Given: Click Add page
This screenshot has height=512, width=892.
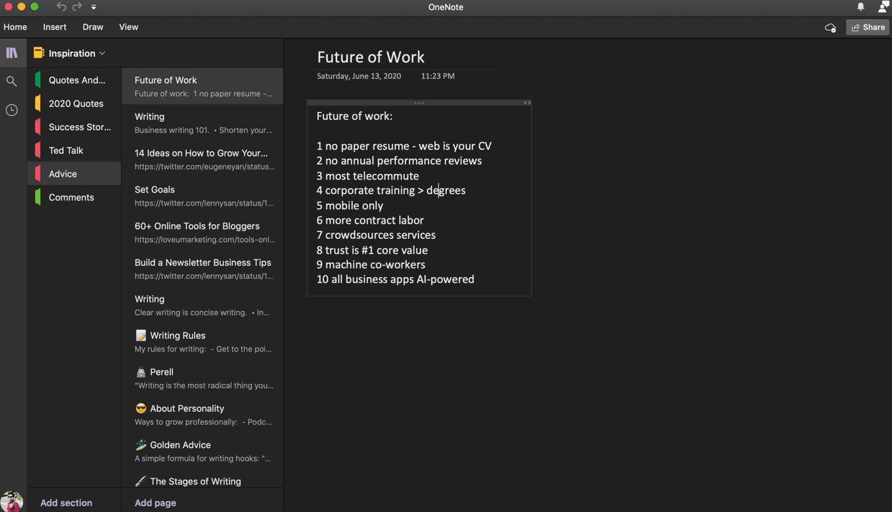Looking at the screenshot, I should tap(155, 503).
